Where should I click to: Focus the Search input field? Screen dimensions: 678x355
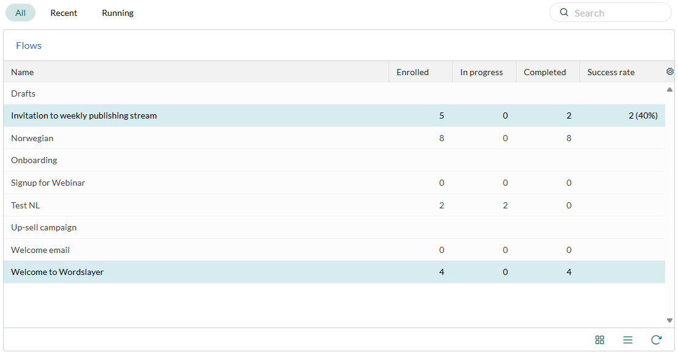coord(610,12)
